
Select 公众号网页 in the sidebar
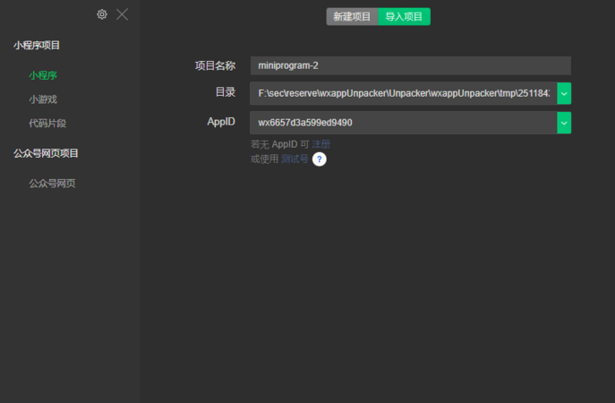click(x=52, y=184)
